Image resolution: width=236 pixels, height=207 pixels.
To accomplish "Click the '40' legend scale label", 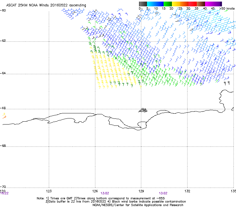I will click(205, 9).
